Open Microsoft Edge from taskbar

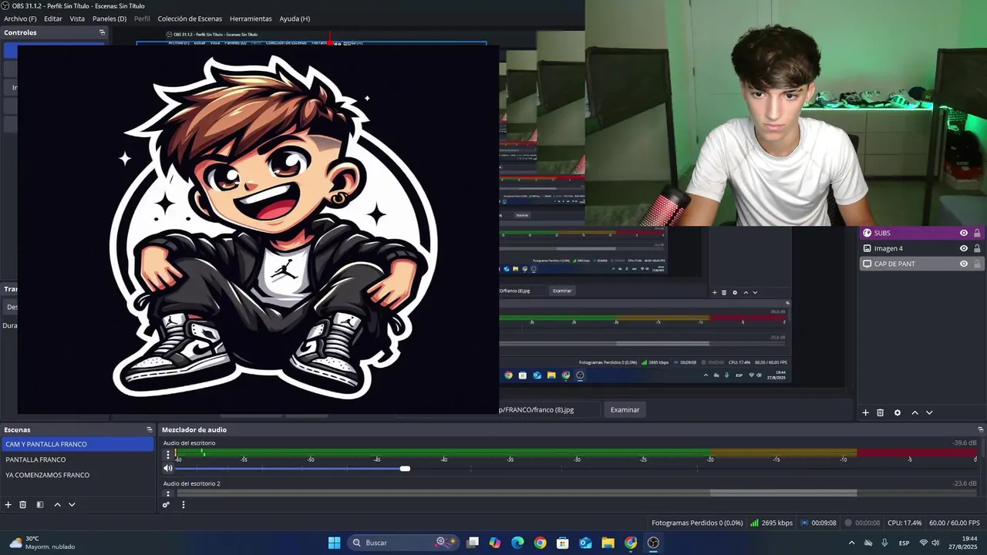[x=517, y=543]
